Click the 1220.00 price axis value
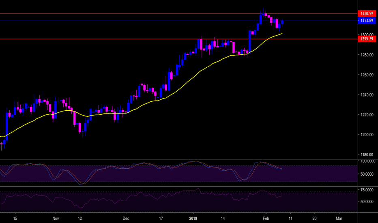The image size is (378, 223). point(367,115)
